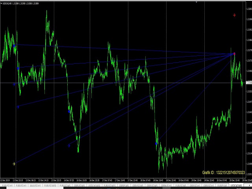Click the Grafik ID label text
The width and height of the screenshot is (252, 189).
point(223,172)
